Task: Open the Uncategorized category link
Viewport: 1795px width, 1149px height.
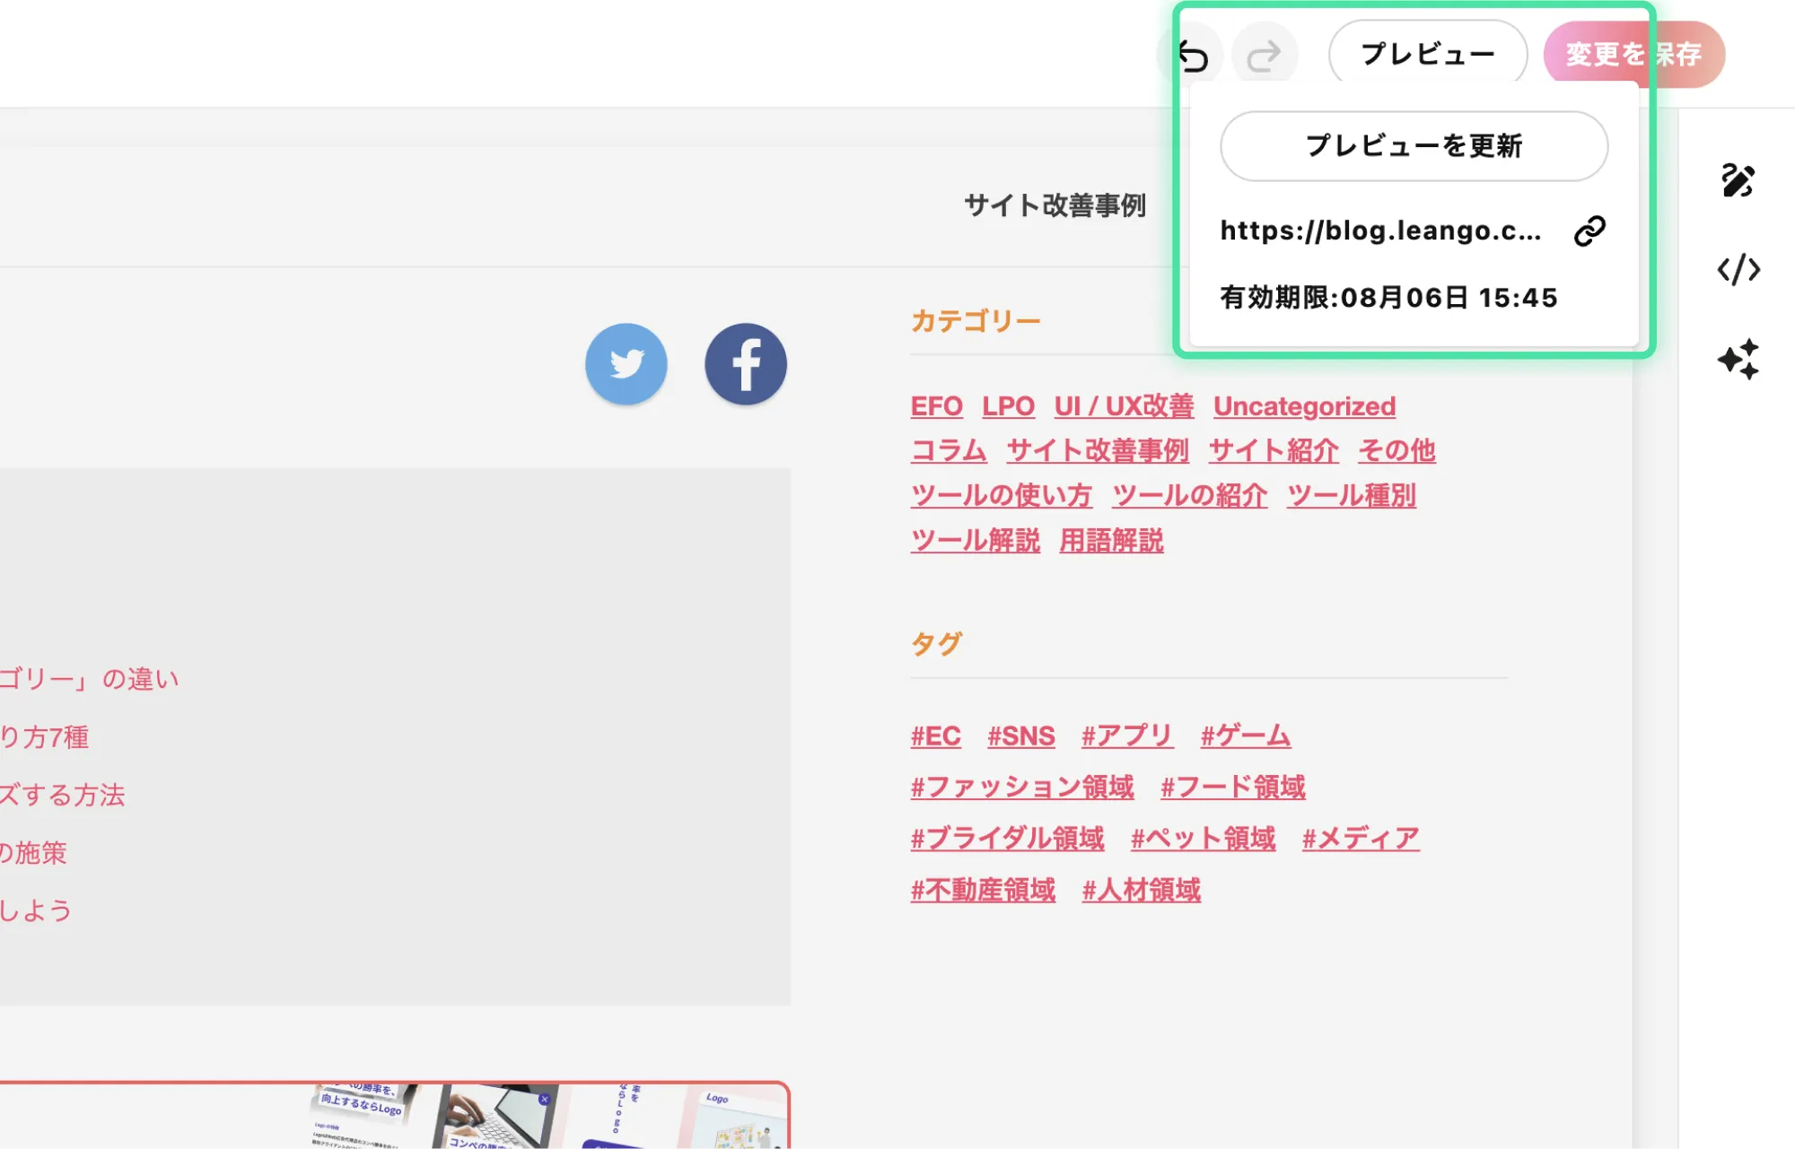Action: click(x=1304, y=406)
